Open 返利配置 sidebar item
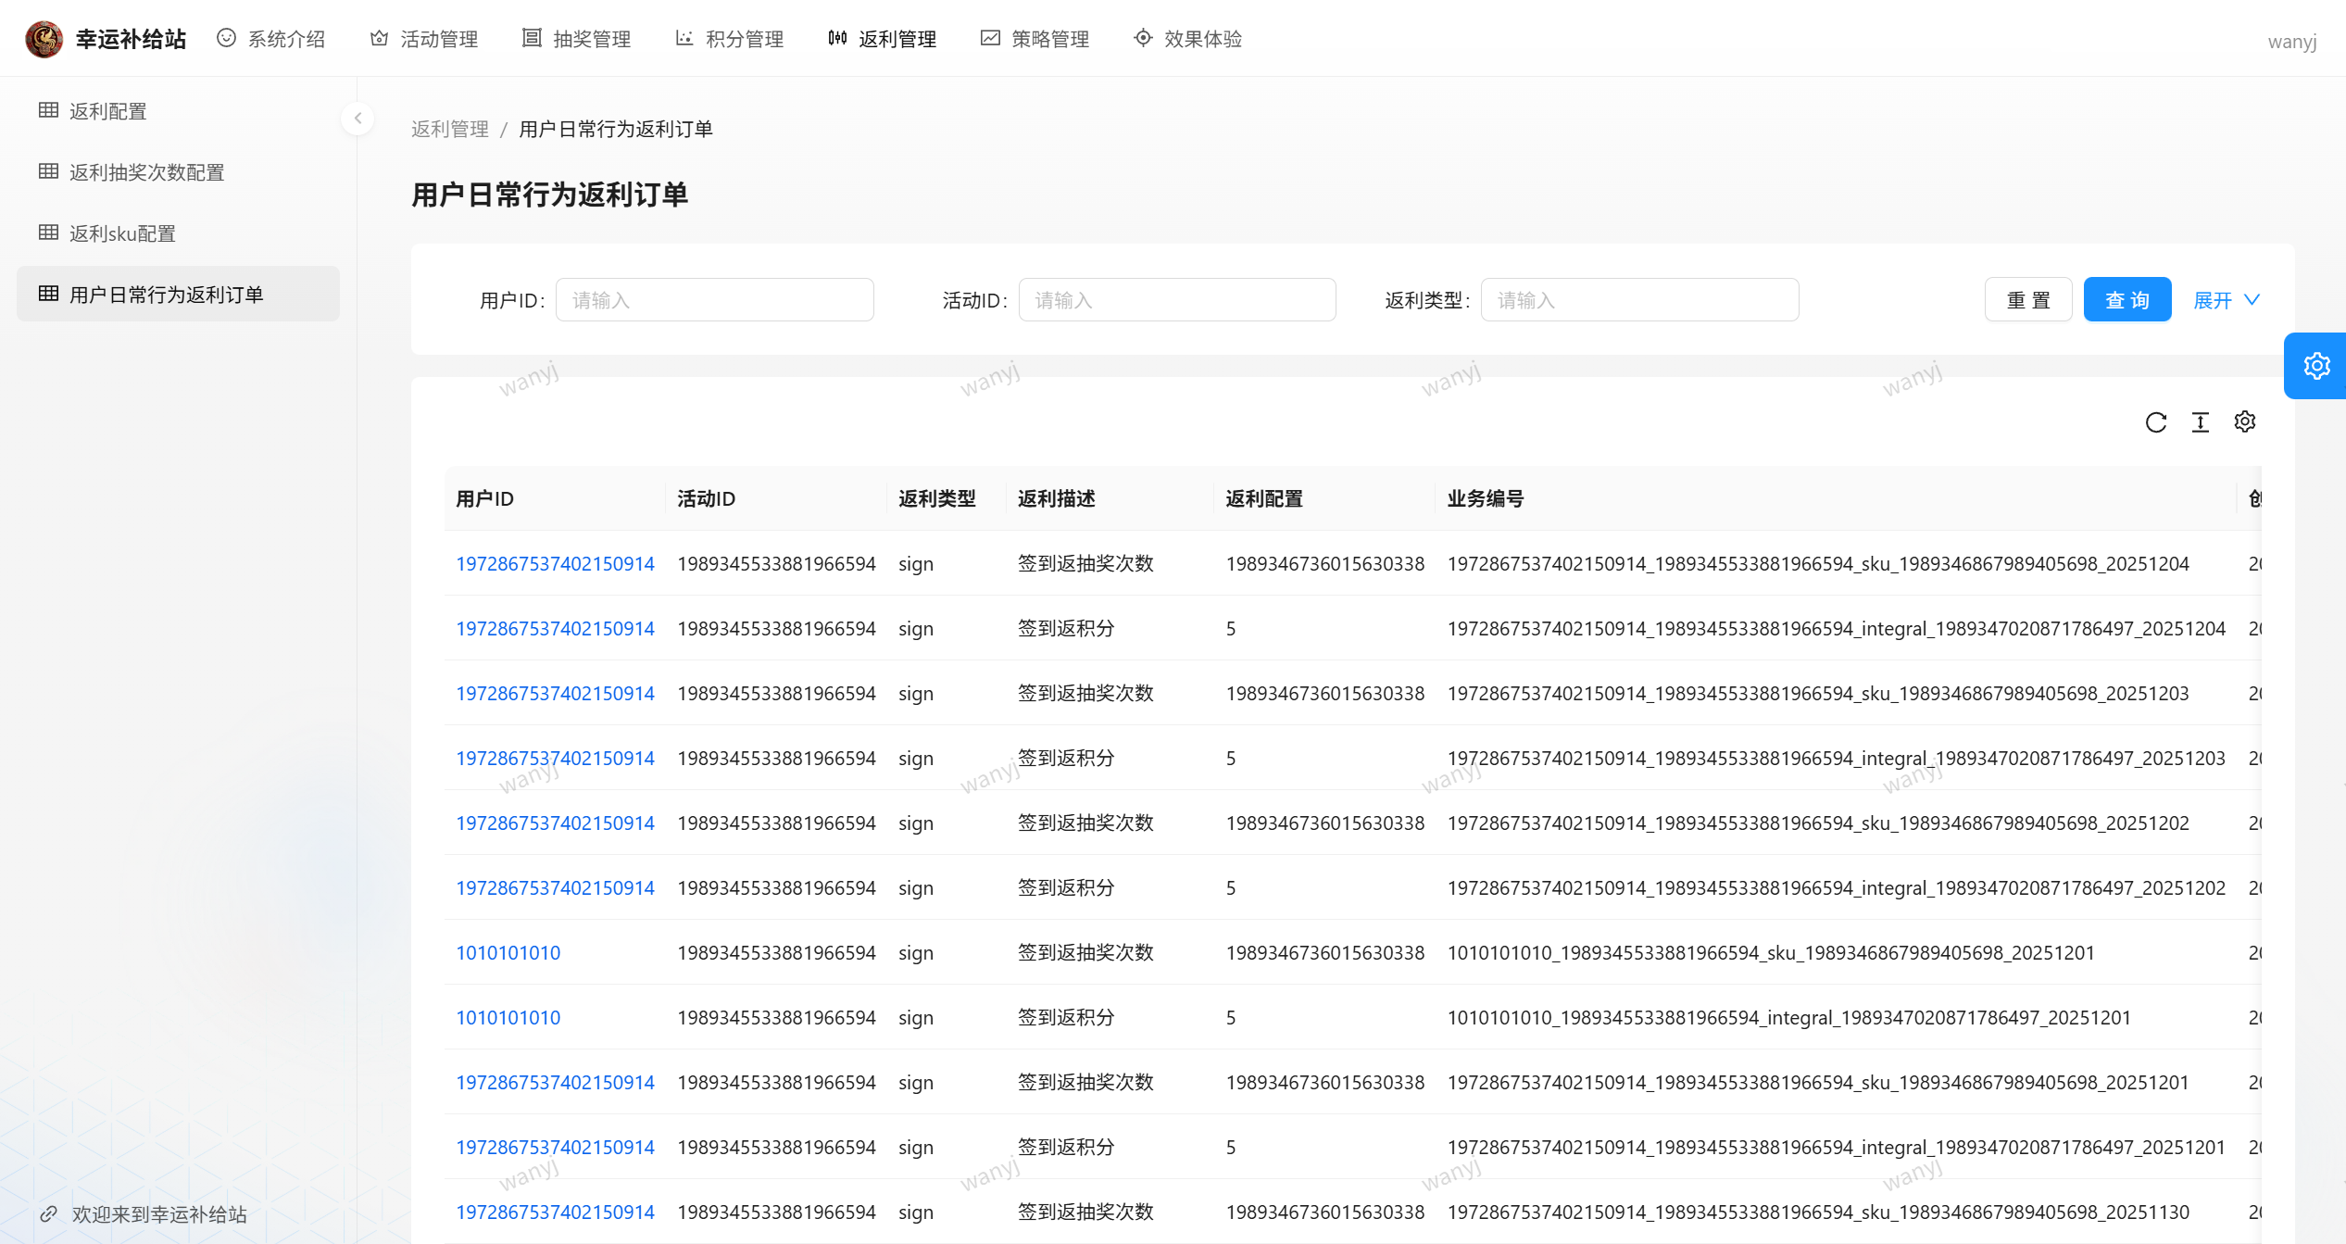 click(107, 111)
